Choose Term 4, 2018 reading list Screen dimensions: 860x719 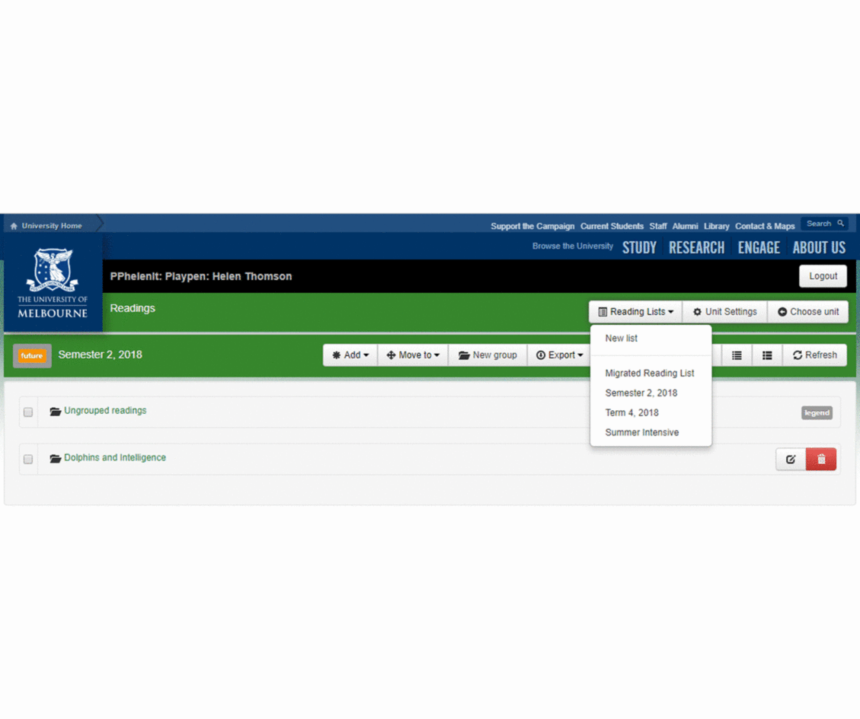pos(631,412)
